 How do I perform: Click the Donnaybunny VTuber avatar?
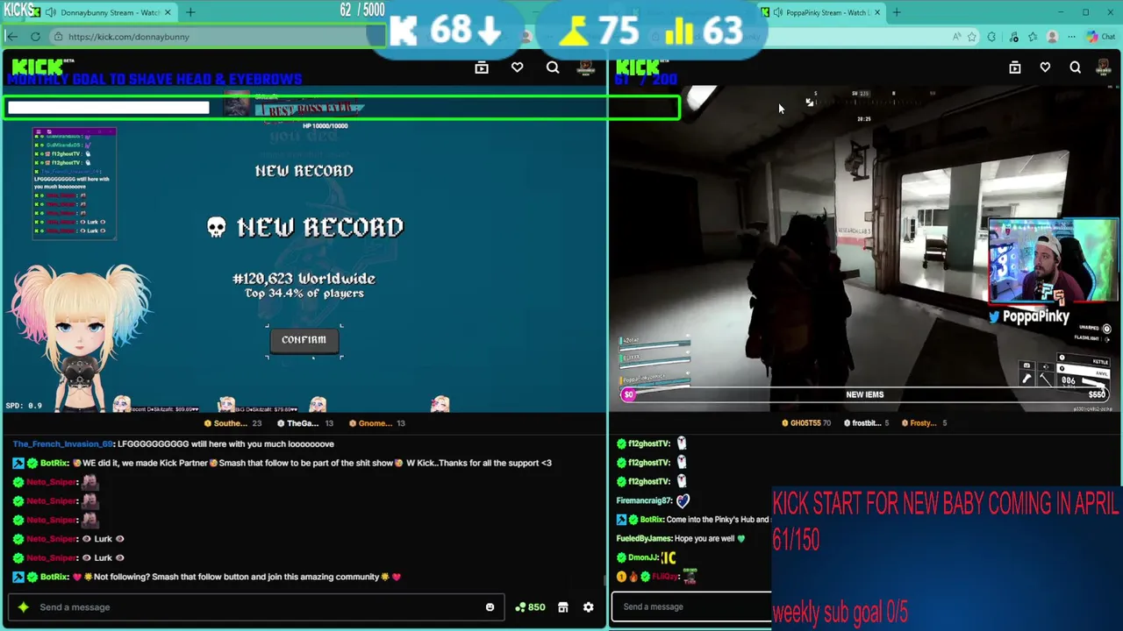click(x=81, y=337)
